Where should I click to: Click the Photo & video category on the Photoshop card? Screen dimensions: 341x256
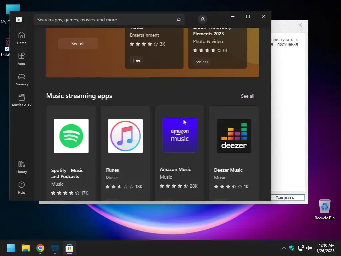[x=208, y=41]
